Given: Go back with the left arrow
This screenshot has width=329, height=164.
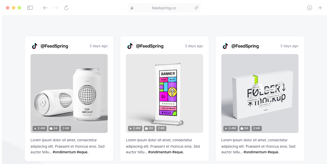Looking at the screenshot, I should (x=45, y=8).
